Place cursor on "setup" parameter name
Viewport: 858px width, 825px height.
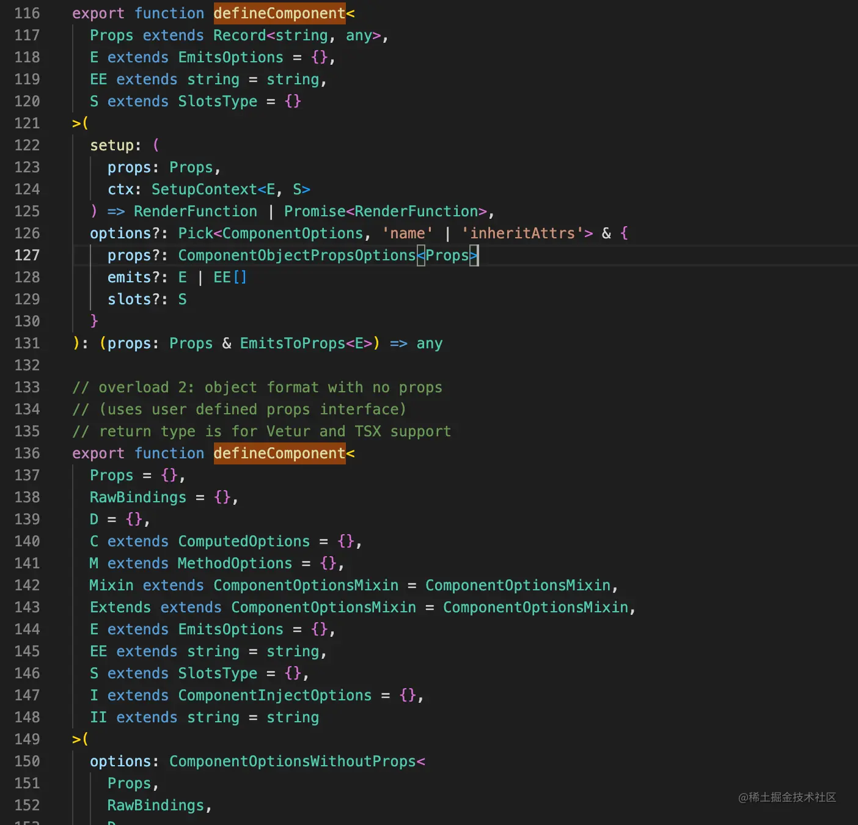[112, 145]
